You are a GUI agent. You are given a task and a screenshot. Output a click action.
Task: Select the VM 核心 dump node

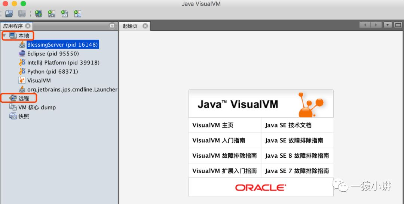(x=37, y=107)
